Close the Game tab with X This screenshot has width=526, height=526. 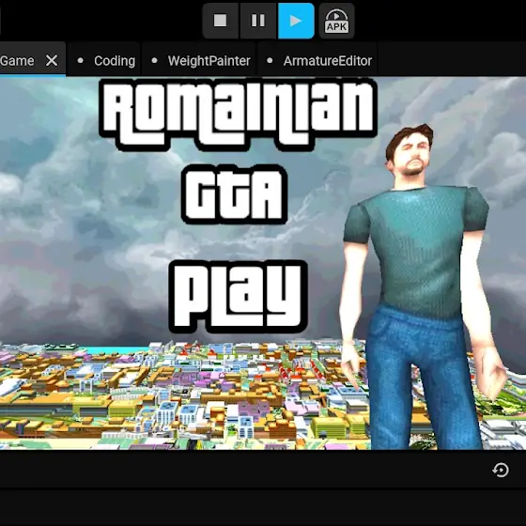[x=52, y=61]
